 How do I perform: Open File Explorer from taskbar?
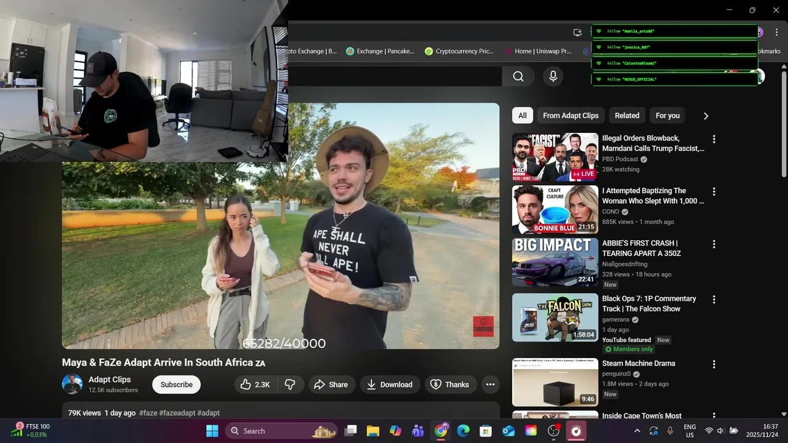(x=373, y=431)
